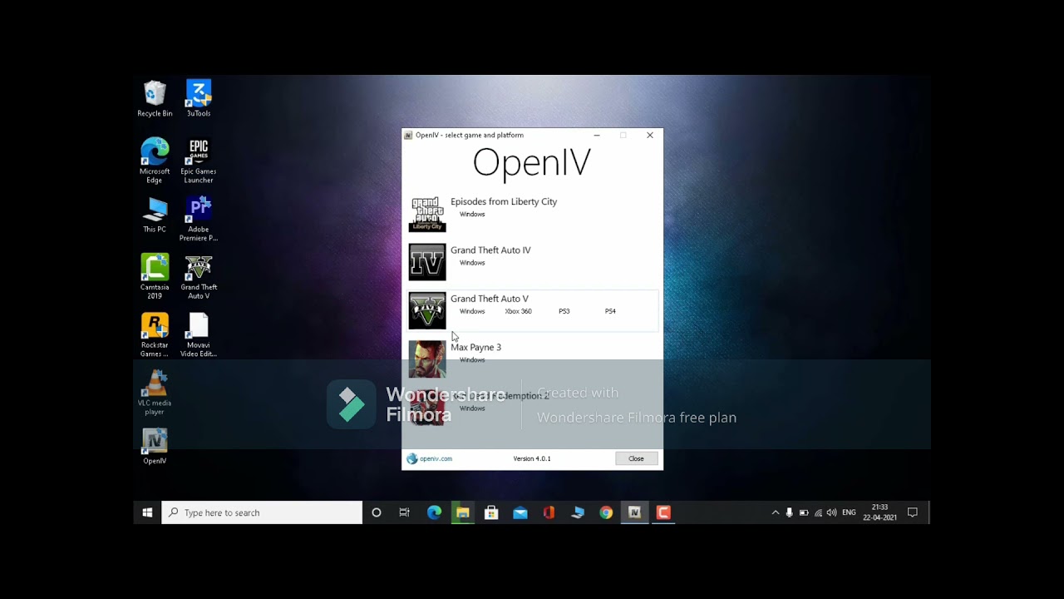
Task: Click the taskbar search box
Action: click(x=263, y=512)
